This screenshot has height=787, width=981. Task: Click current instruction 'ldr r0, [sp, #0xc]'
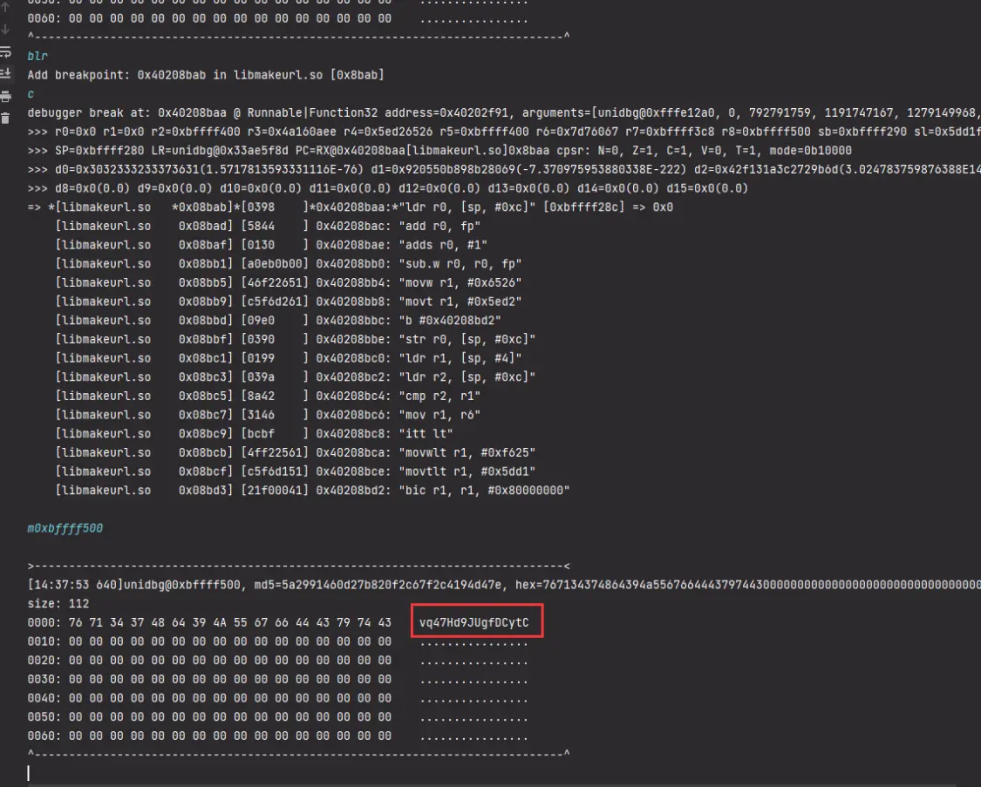351,207
